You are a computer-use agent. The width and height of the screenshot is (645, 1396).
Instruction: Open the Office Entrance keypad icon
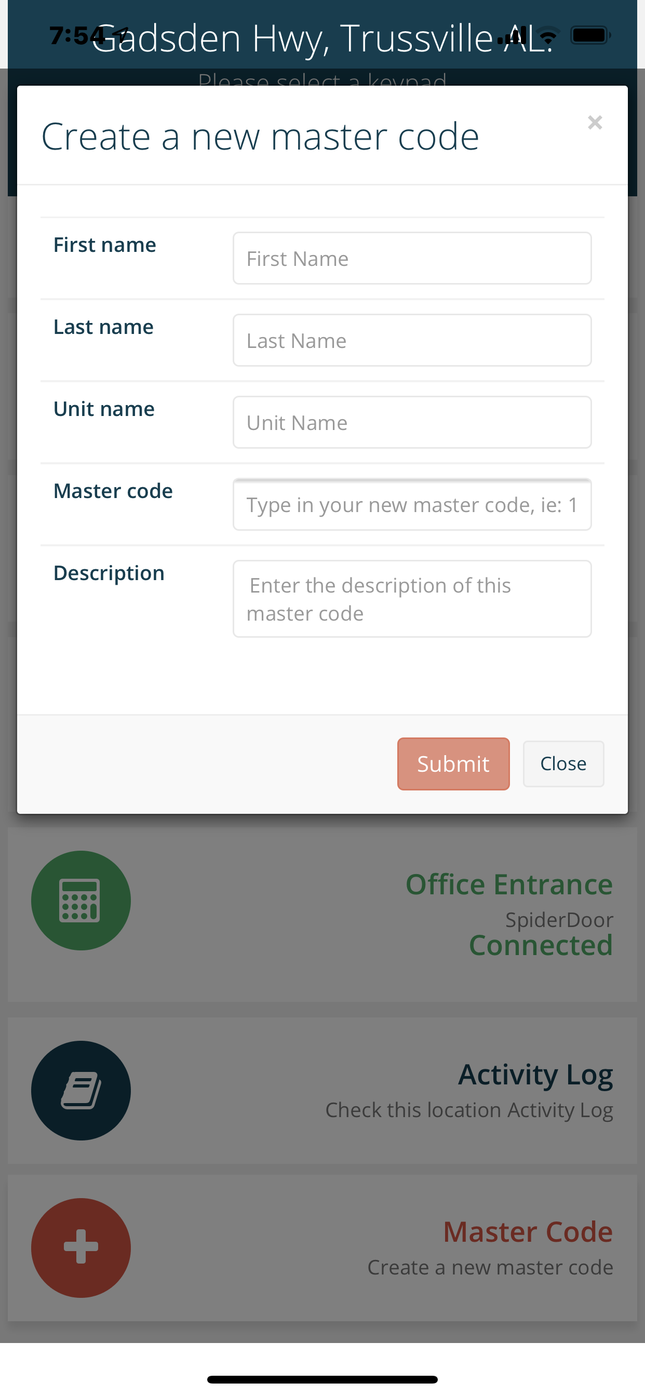tap(81, 901)
